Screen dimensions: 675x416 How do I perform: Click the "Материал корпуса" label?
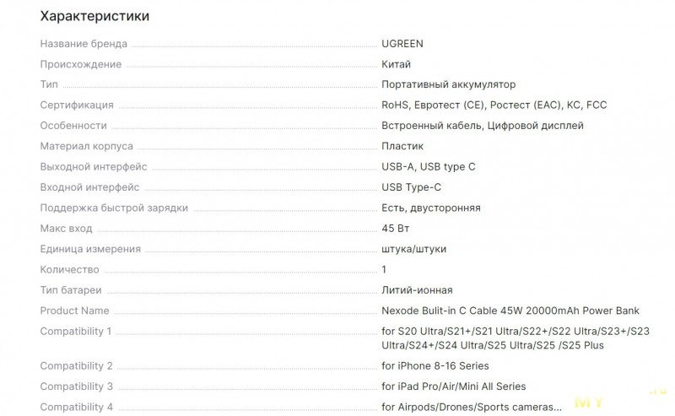86,146
